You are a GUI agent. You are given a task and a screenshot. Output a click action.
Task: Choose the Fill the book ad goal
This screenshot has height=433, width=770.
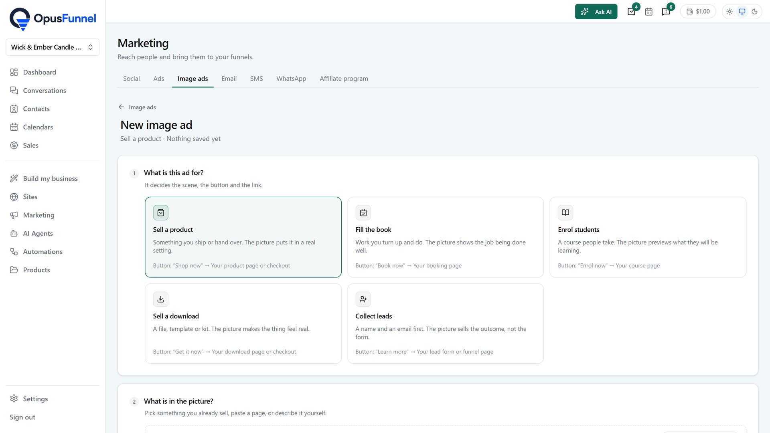tap(446, 237)
